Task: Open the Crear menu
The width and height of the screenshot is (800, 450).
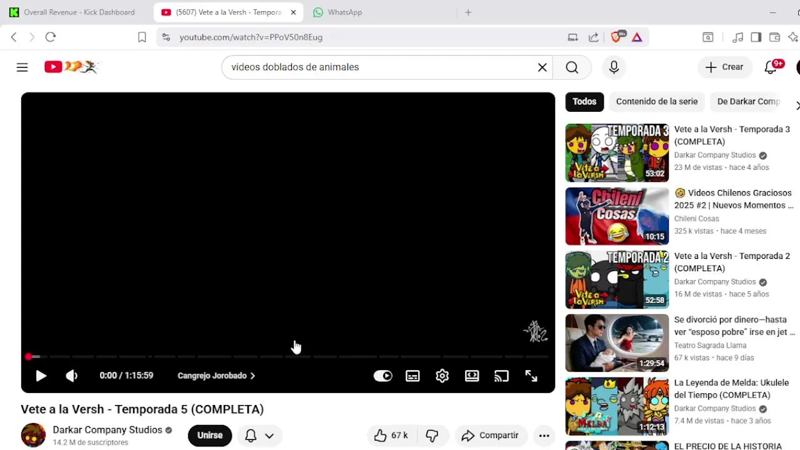Action: [x=724, y=67]
